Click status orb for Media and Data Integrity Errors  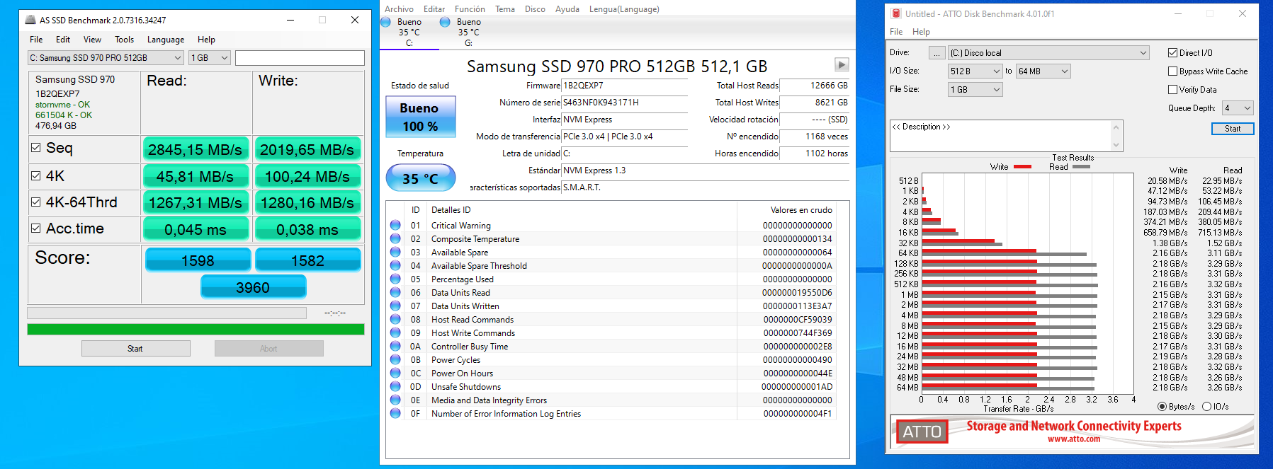tap(395, 400)
